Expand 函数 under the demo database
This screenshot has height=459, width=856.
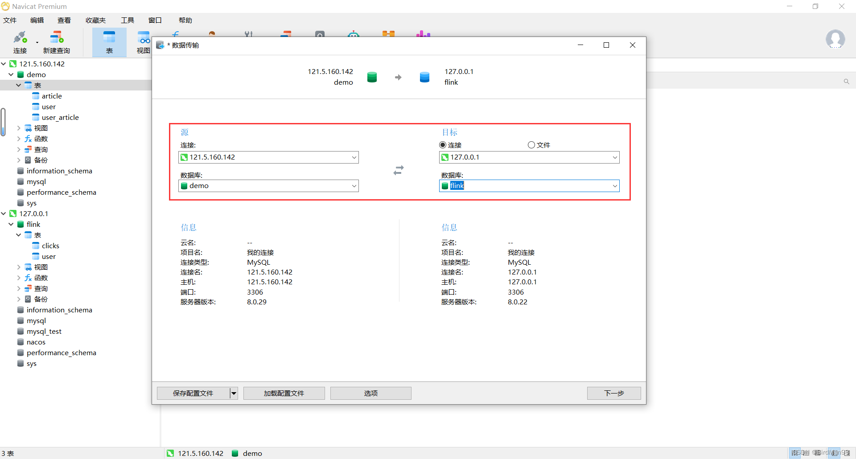pos(19,139)
